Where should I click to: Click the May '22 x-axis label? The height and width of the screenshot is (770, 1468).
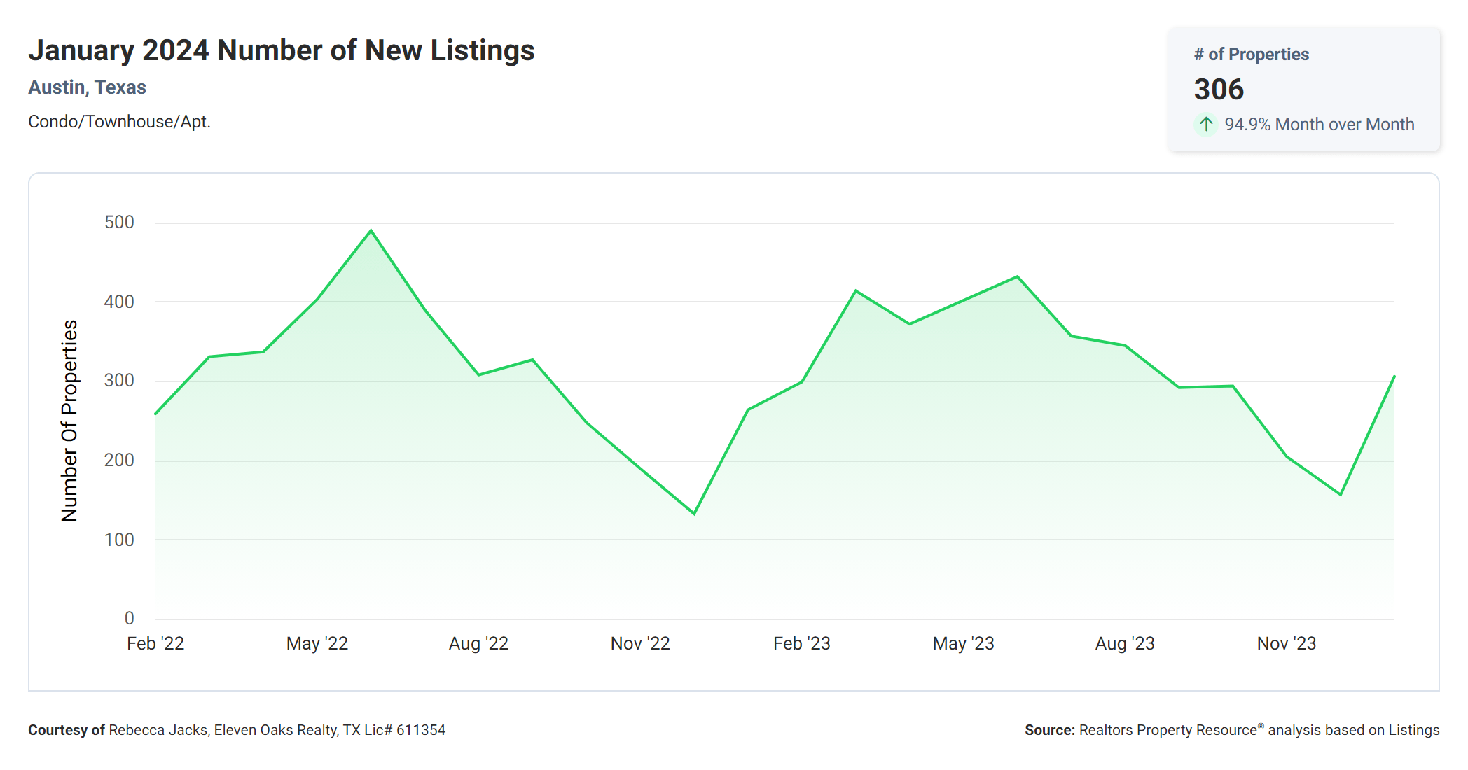pyautogui.click(x=317, y=643)
